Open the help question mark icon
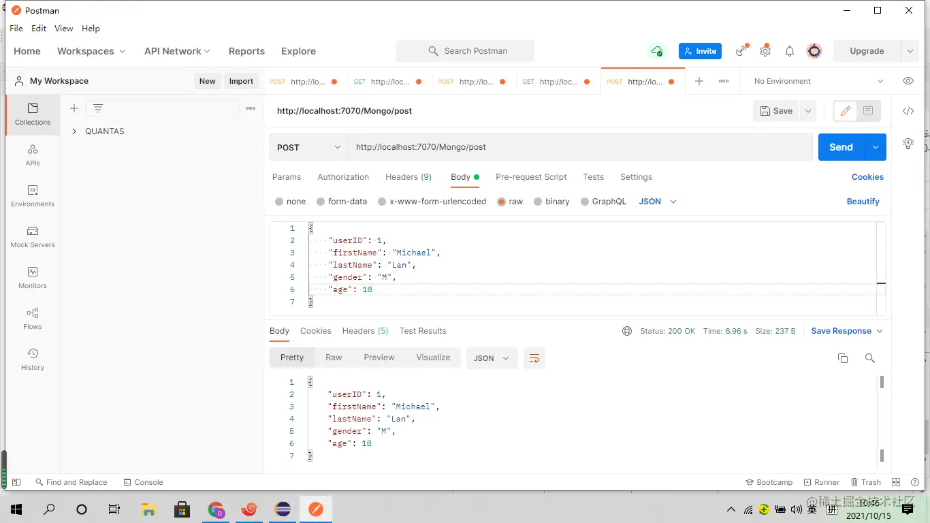 pyautogui.click(x=915, y=482)
